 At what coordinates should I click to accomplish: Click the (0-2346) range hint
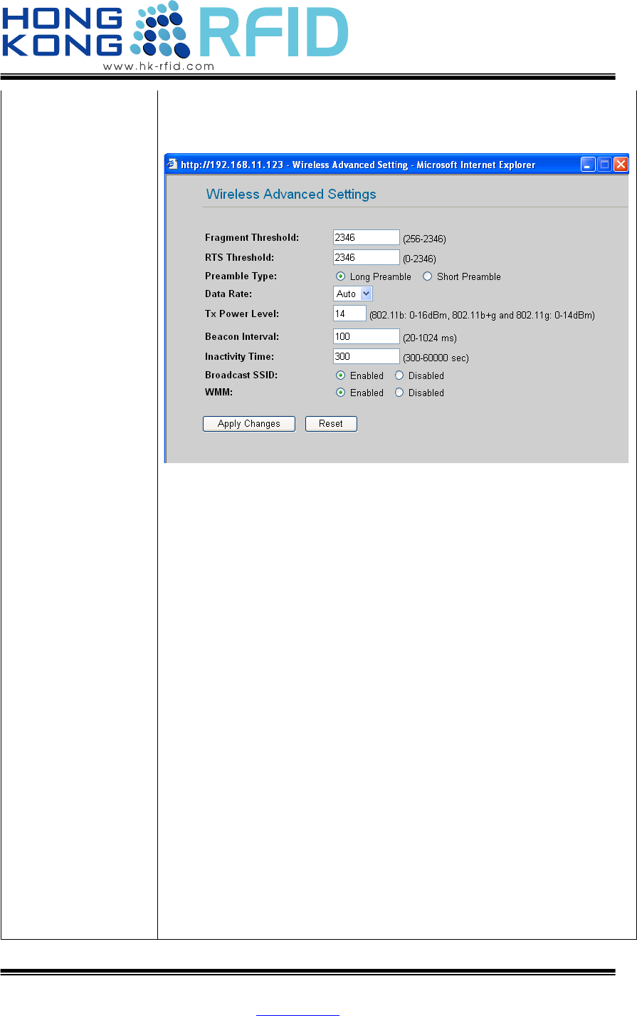(420, 259)
